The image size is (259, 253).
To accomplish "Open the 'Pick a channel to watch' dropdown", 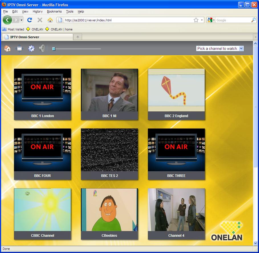I will (220, 48).
